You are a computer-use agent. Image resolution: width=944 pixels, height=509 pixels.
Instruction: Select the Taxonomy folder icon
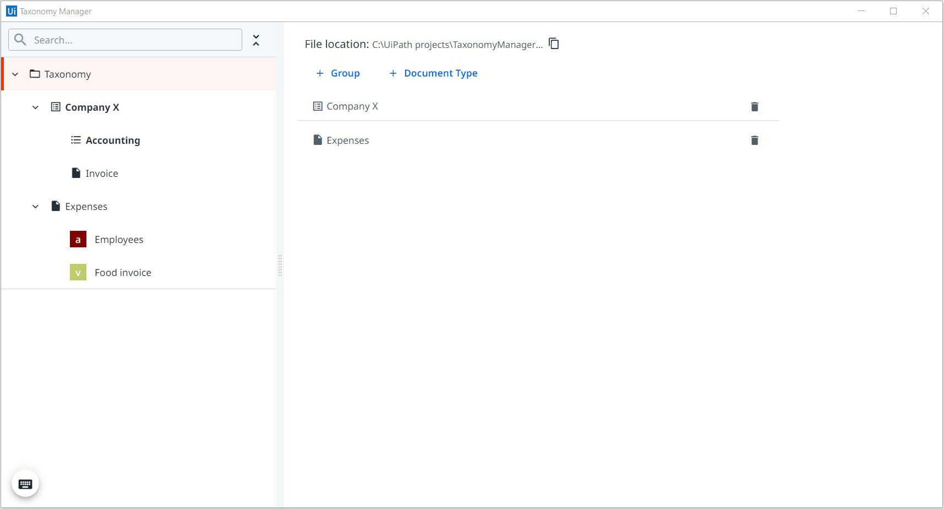(35, 74)
